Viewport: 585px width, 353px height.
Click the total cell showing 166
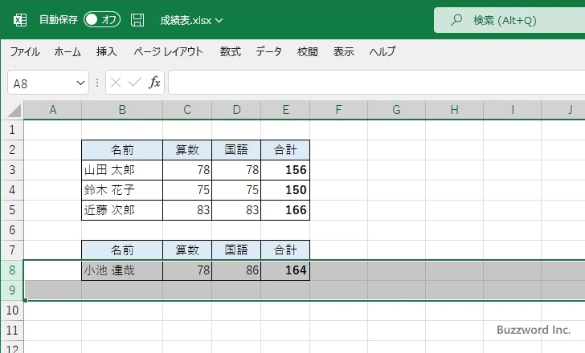coord(285,210)
